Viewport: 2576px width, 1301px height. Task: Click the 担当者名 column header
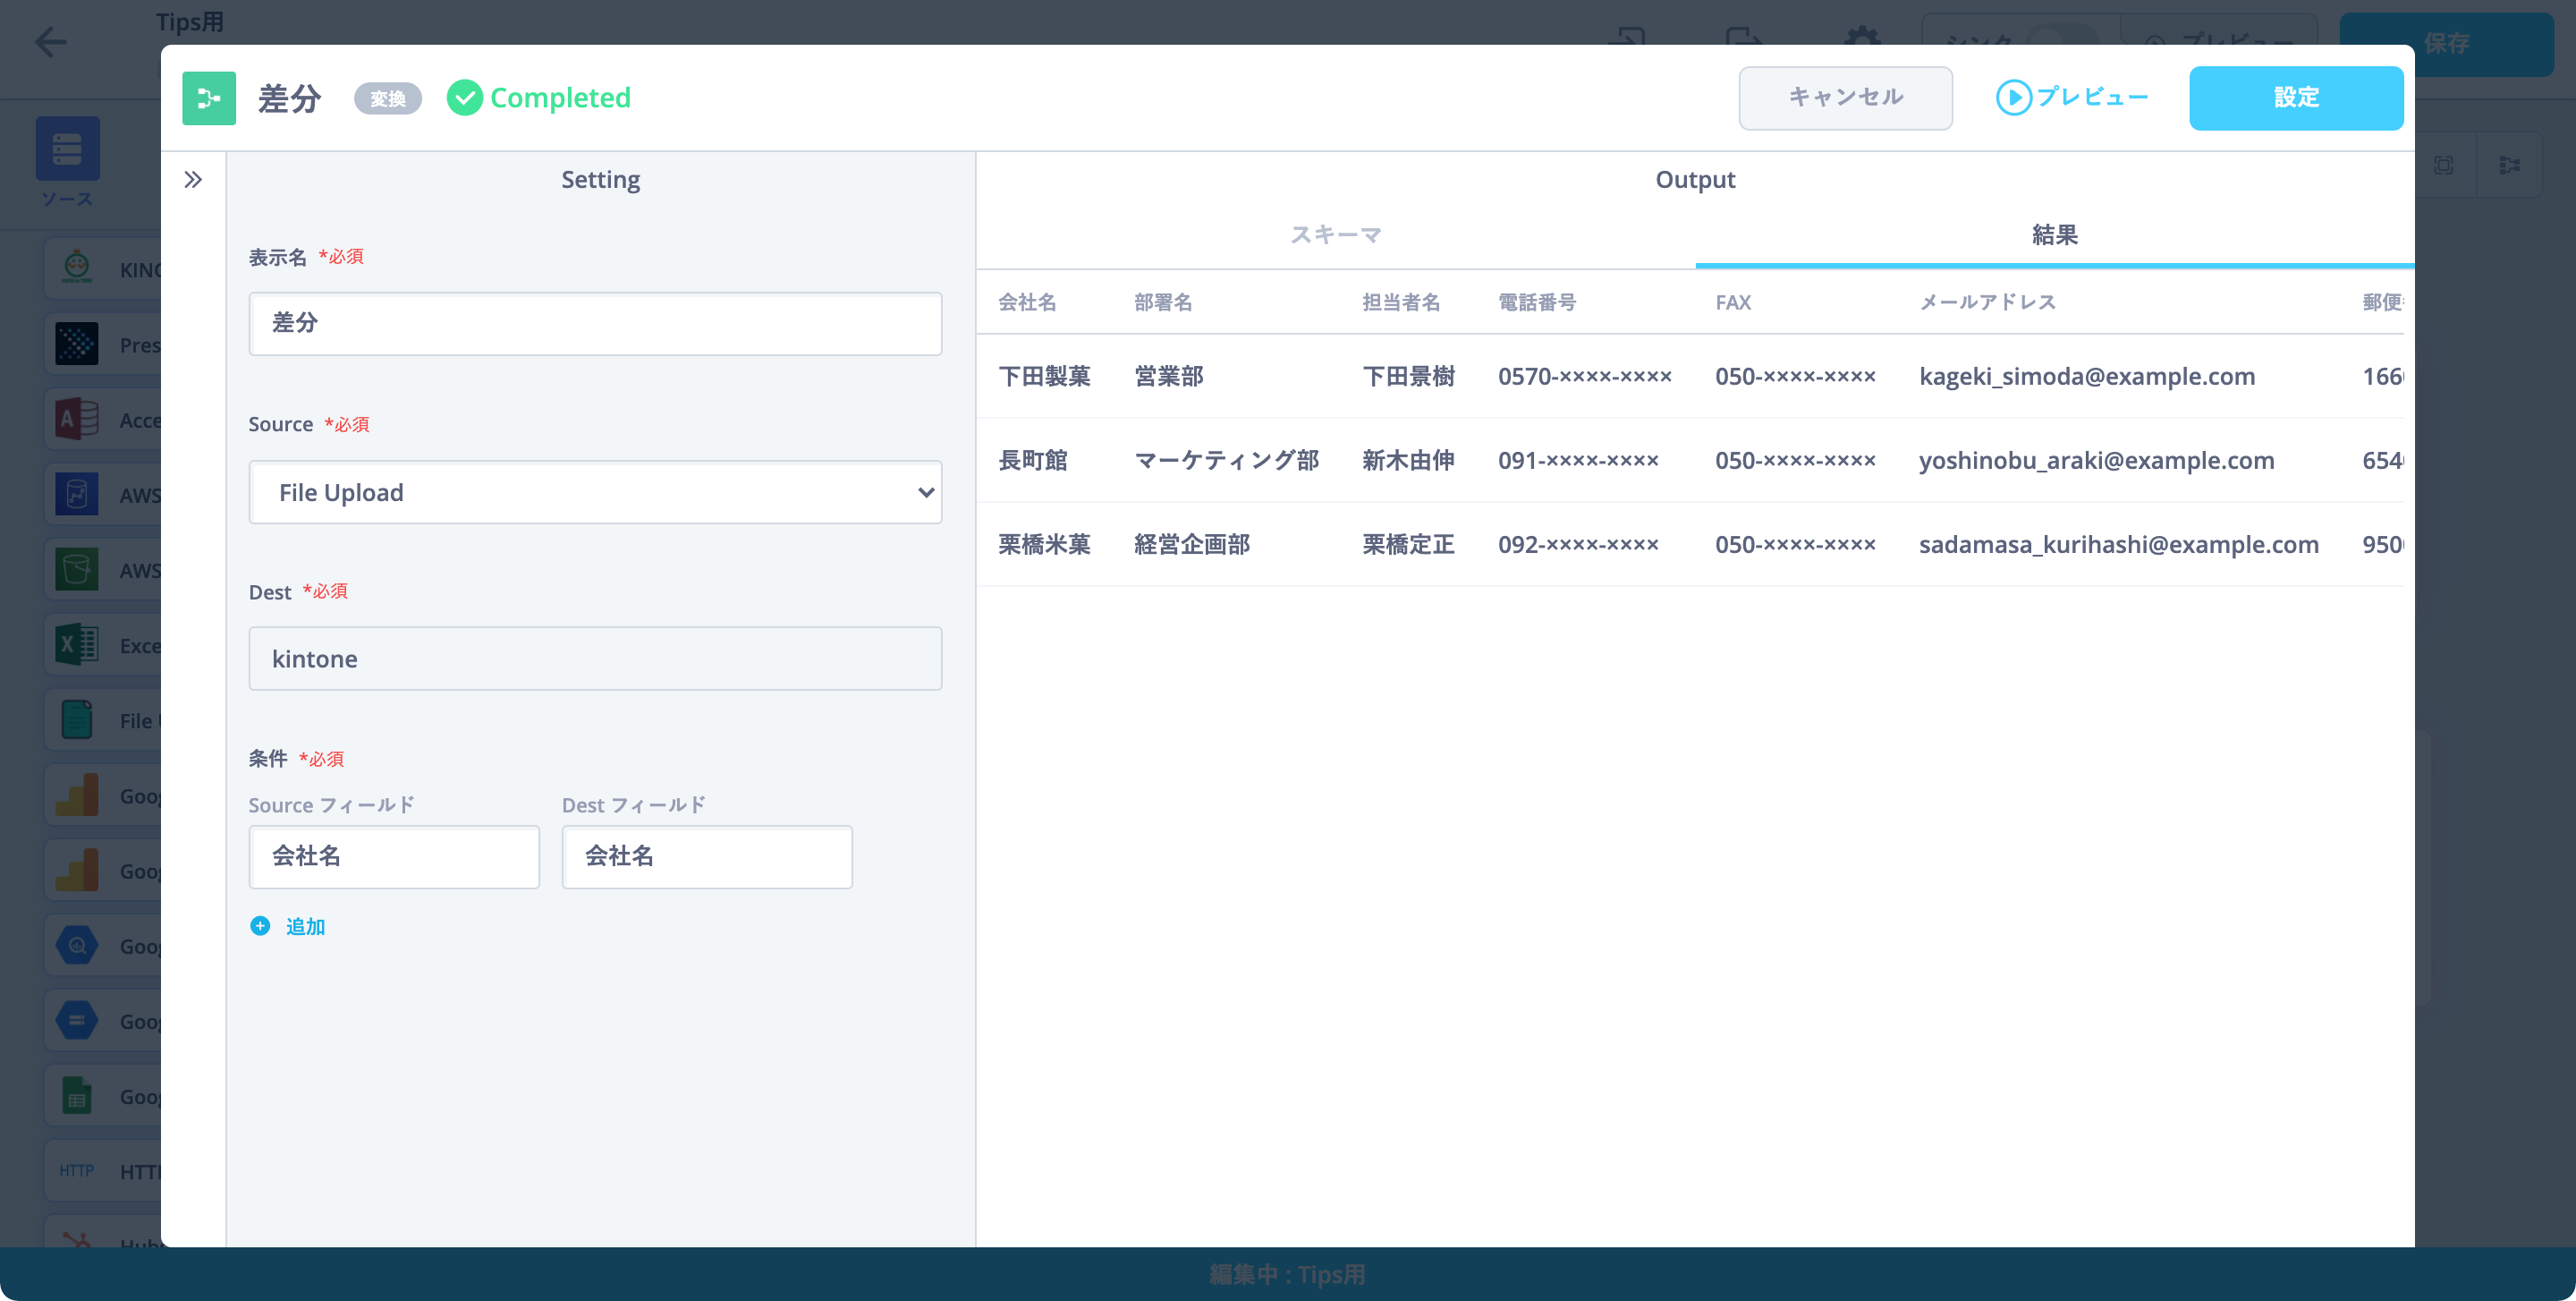pos(1401,302)
